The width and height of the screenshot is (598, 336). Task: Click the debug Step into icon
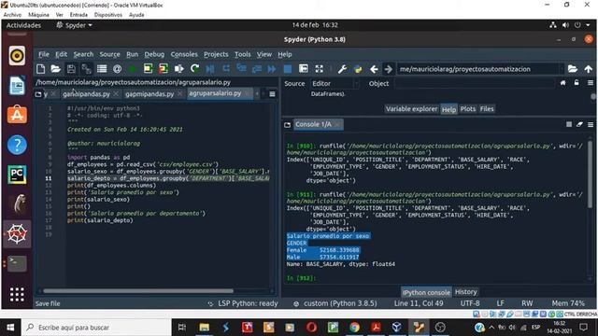[241, 68]
